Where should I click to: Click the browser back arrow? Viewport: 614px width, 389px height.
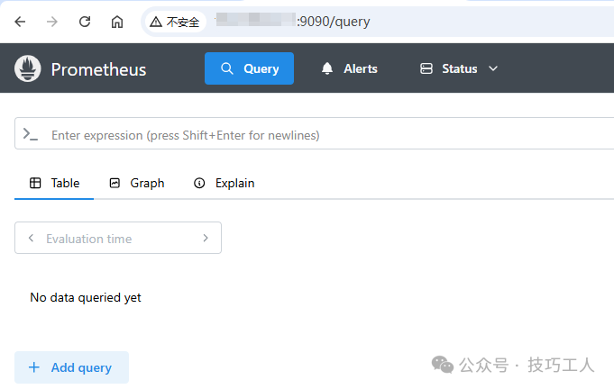[x=20, y=22]
